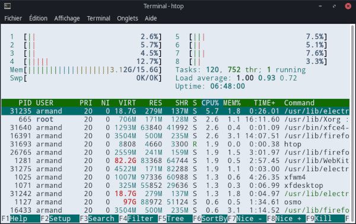Open the Édition menu

[38, 18]
